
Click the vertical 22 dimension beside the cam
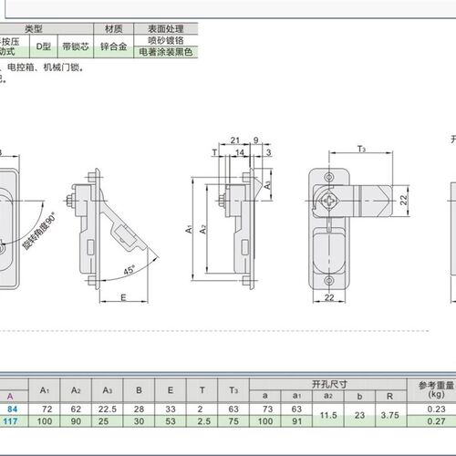[x=403, y=200]
